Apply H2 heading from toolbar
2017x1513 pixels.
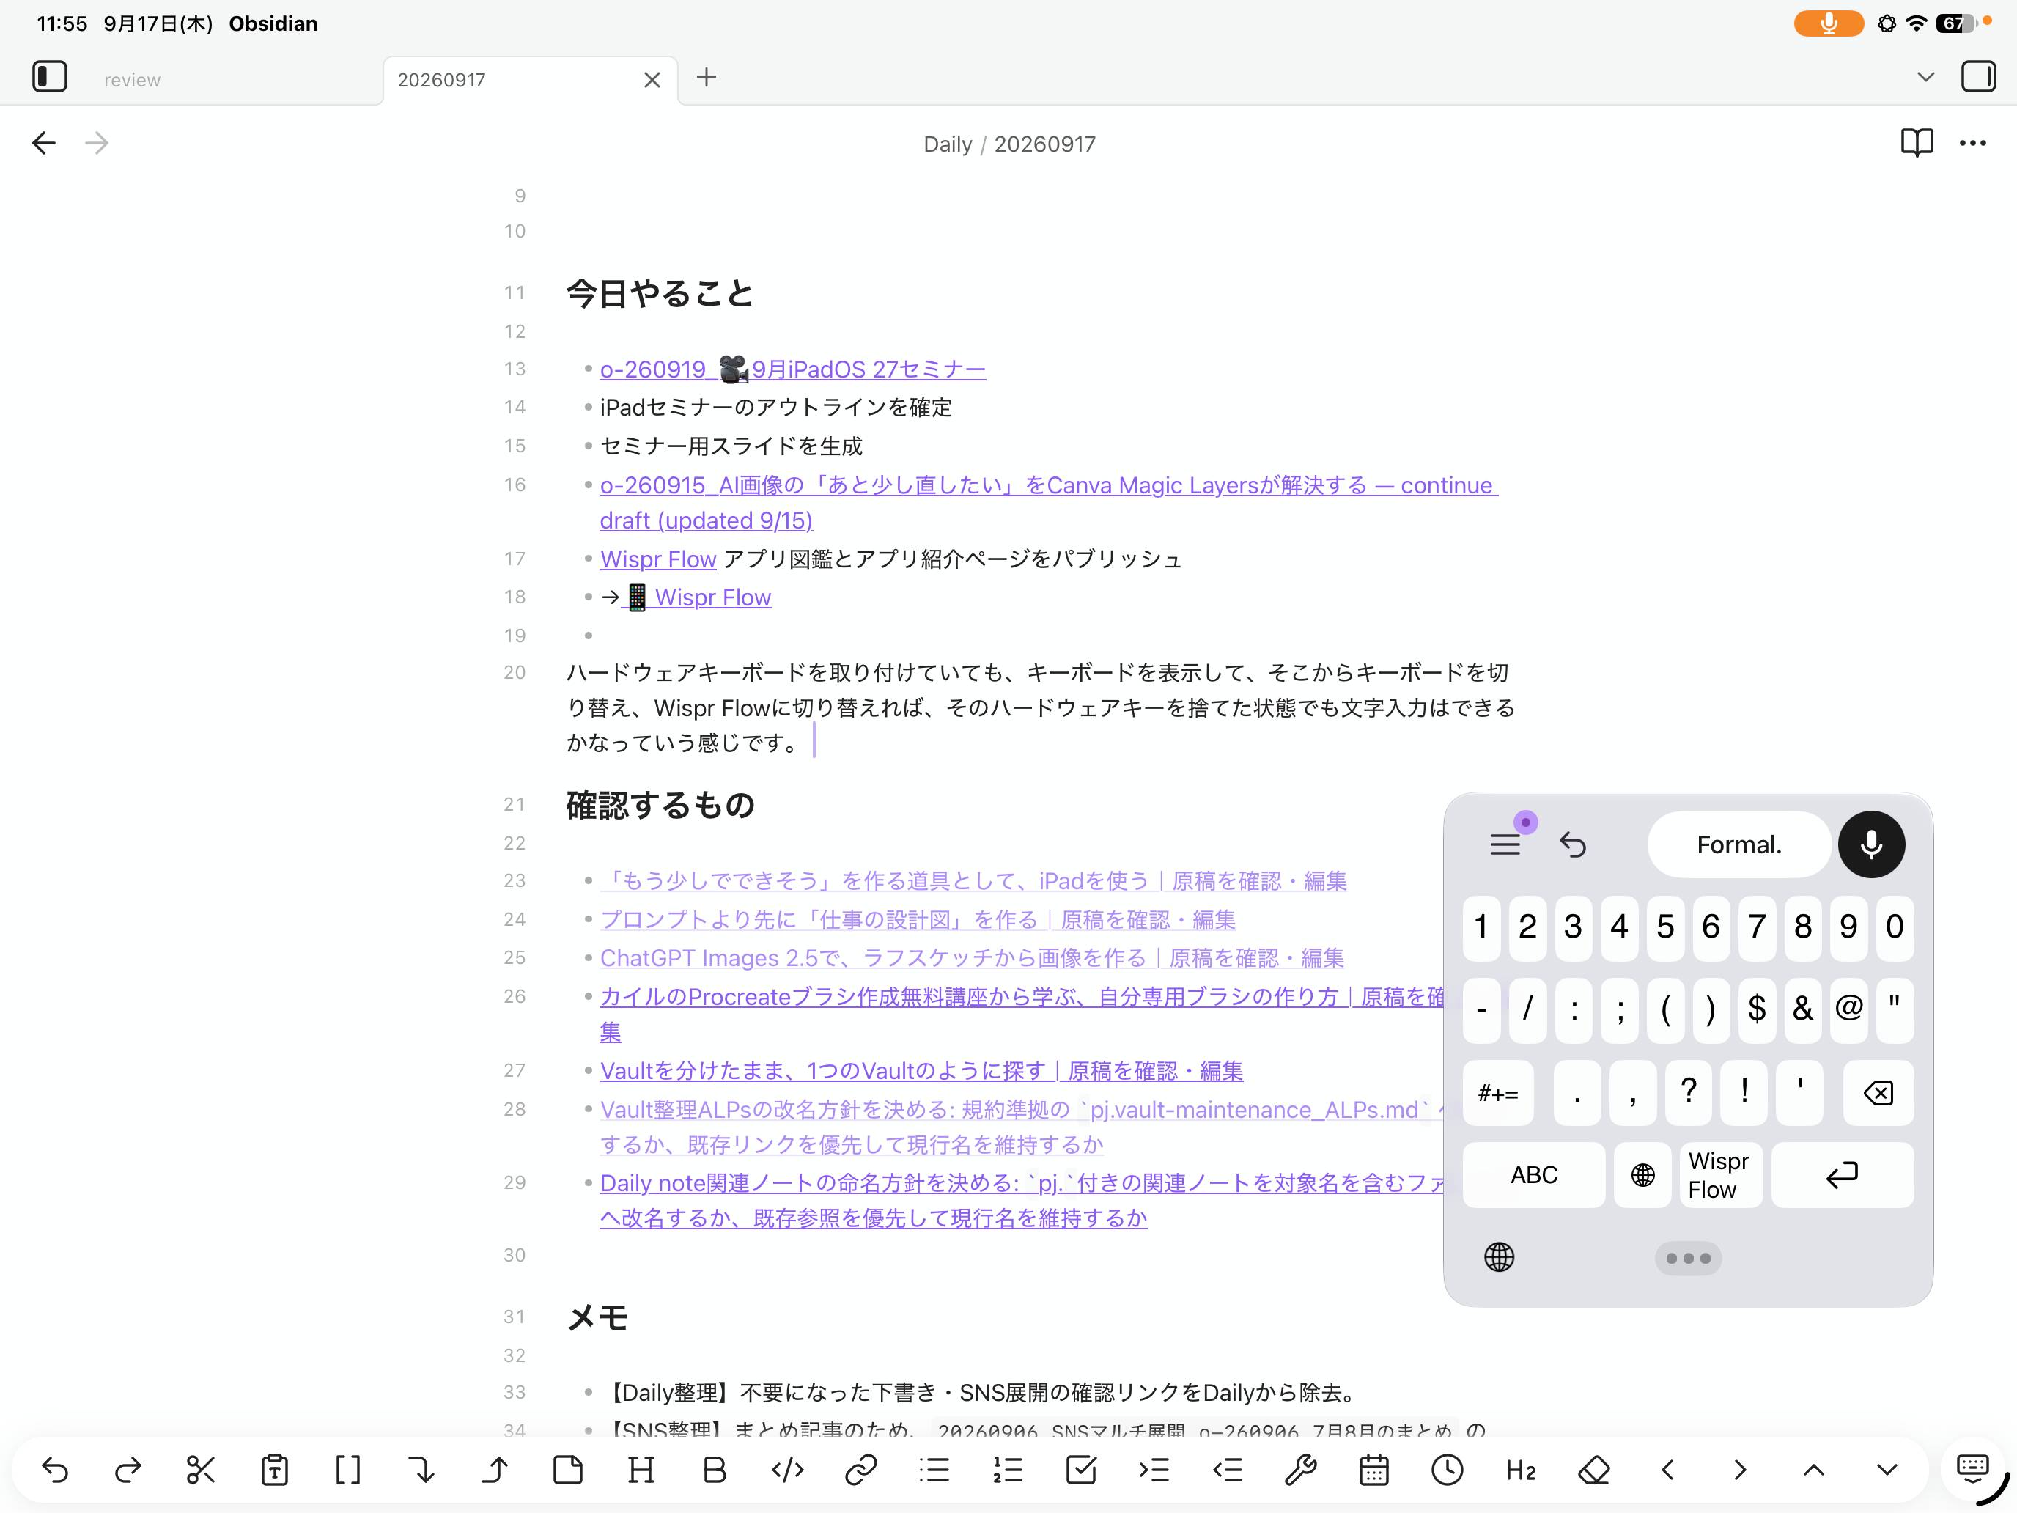coord(1521,1470)
